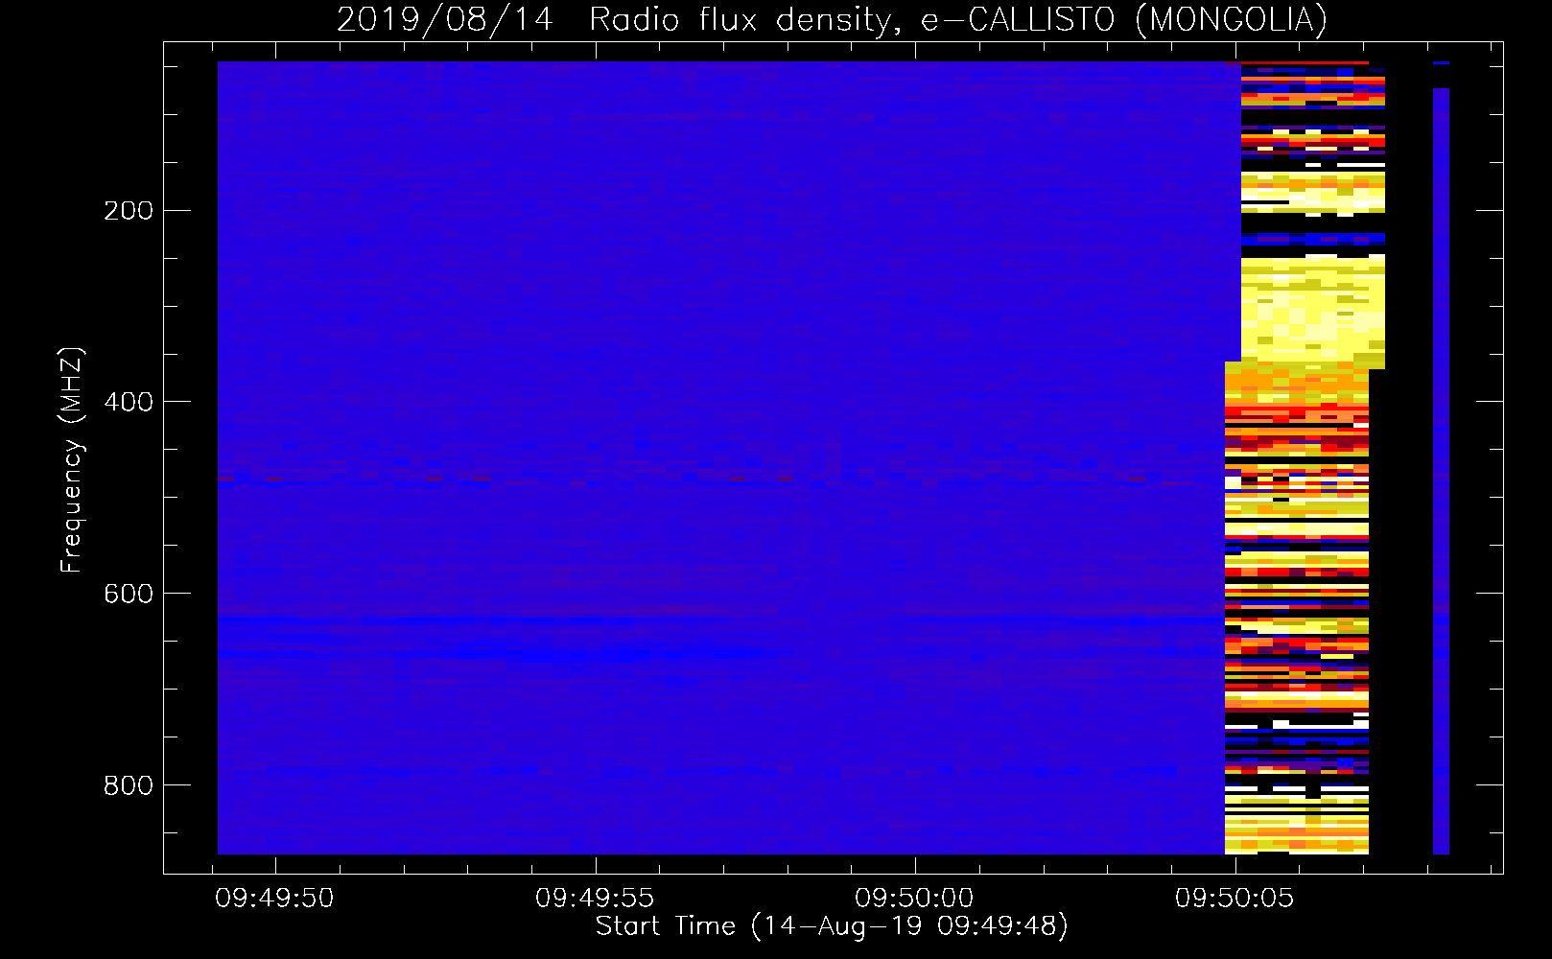
Task: Click the 'Frequency (MHZ)' axis label
Action: coord(72,459)
